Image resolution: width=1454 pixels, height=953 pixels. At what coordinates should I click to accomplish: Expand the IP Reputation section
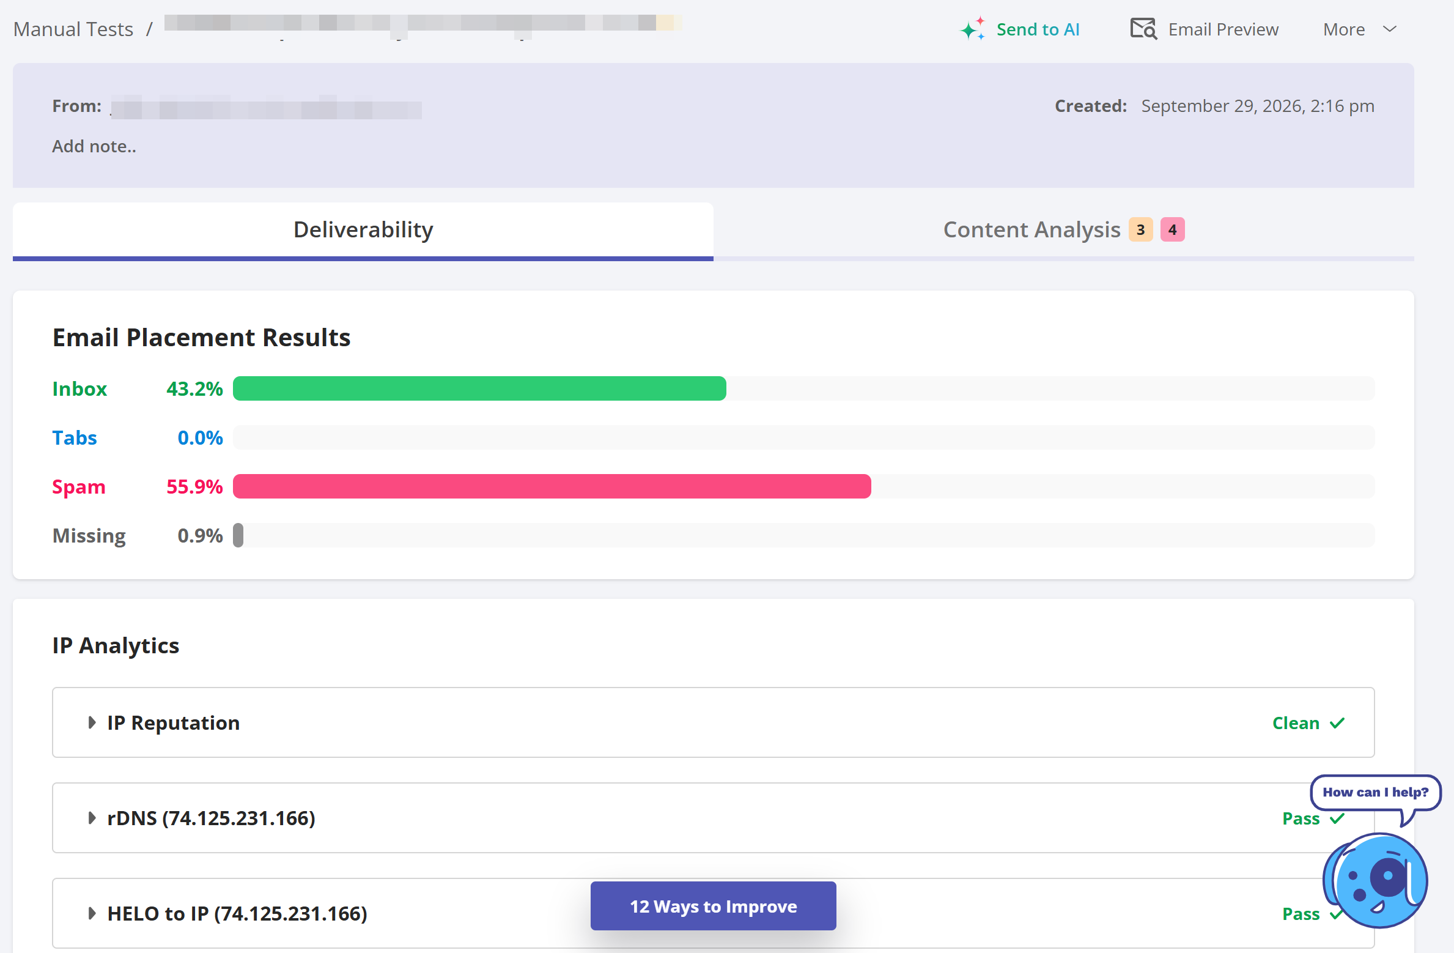coord(713,722)
